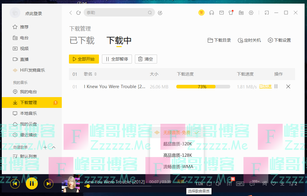
Task: Click the yellow sign-in (签) badge icon
Action: (x=201, y=13)
